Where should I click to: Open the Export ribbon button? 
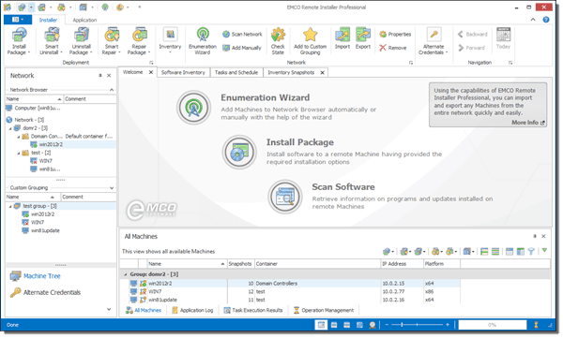click(x=363, y=38)
